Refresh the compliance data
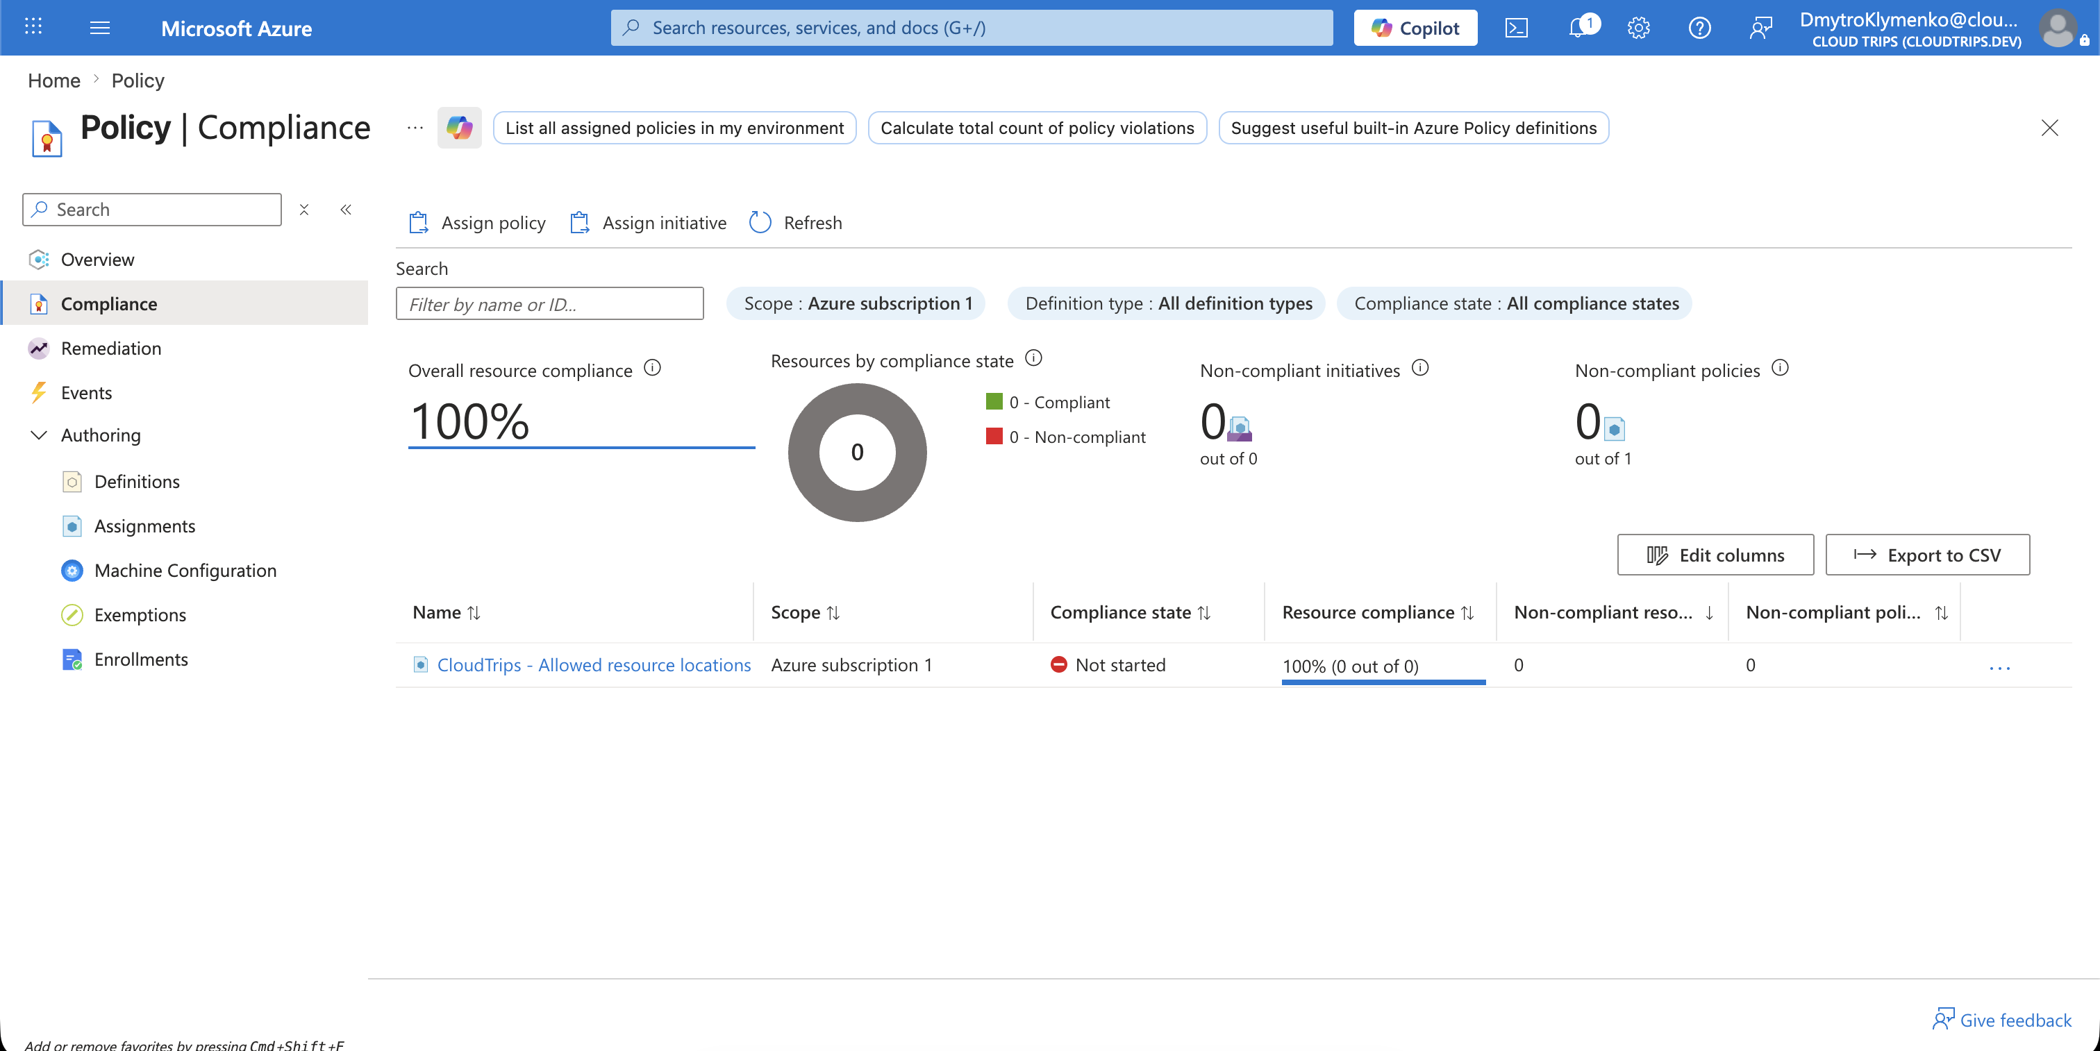Image resolution: width=2100 pixels, height=1051 pixels. click(x=796, y=222)
